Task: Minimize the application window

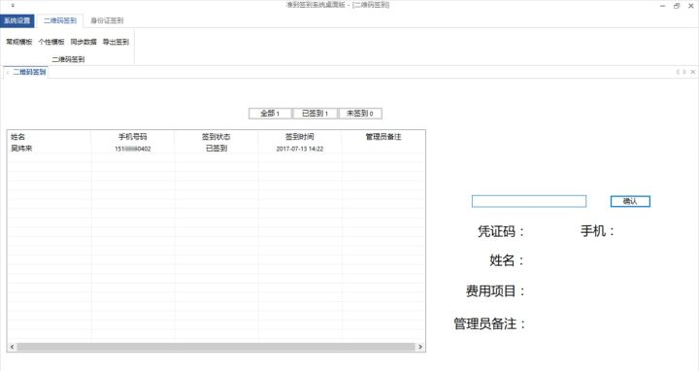Action: 662,6
